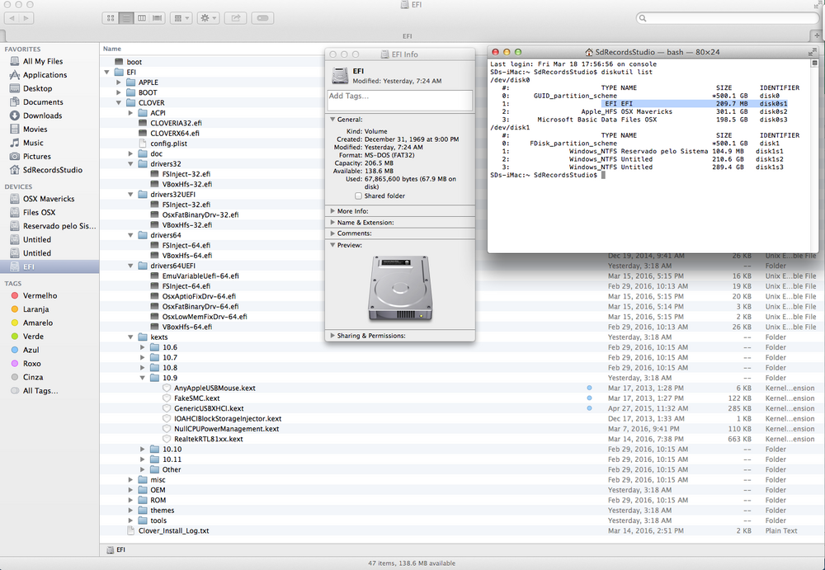Select the Vermelho red tag

point(40,295)
